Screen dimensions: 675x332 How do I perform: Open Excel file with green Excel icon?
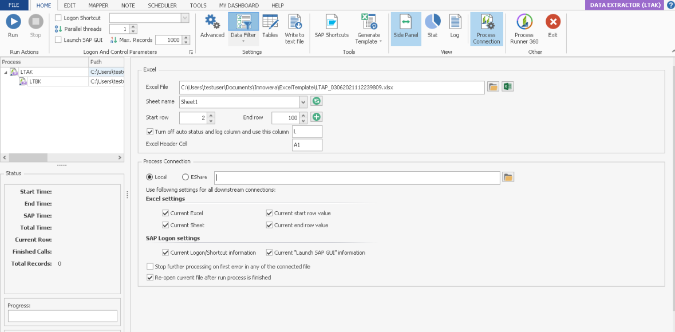[x=507, y=87]
